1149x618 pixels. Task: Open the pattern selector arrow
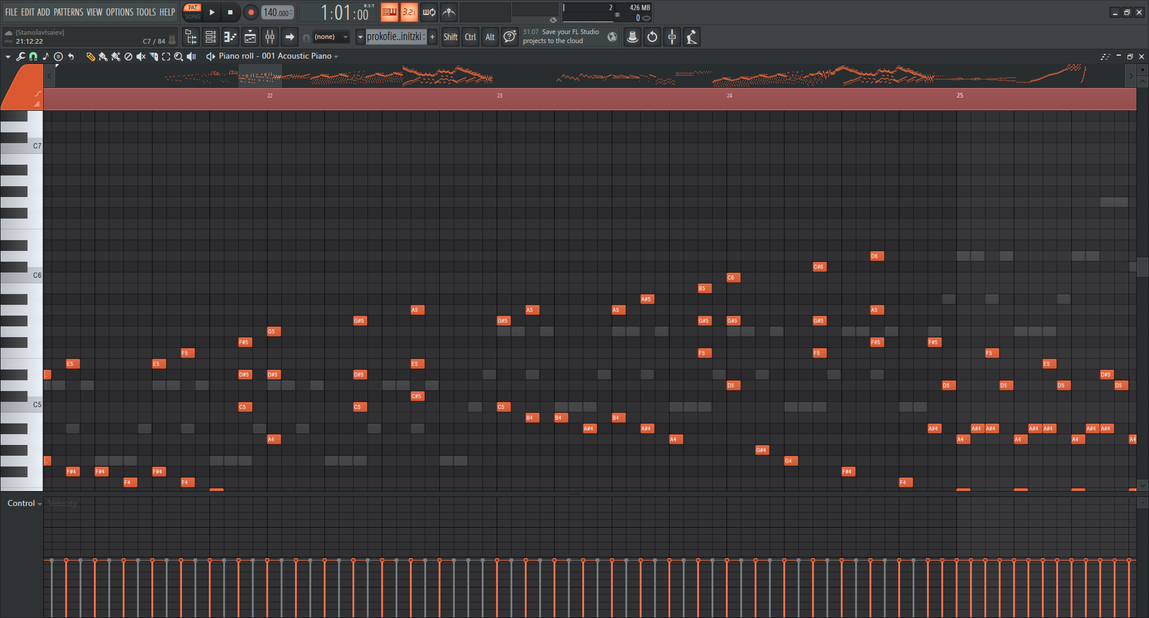pos(360,37)
